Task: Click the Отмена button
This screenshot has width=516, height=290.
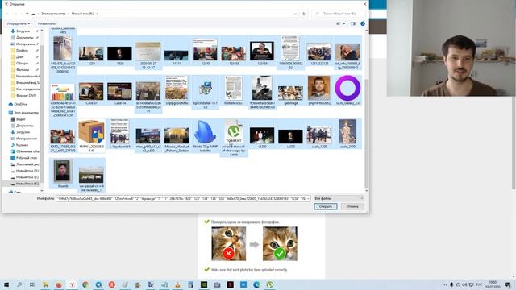Action: click(x=352, y=206)
